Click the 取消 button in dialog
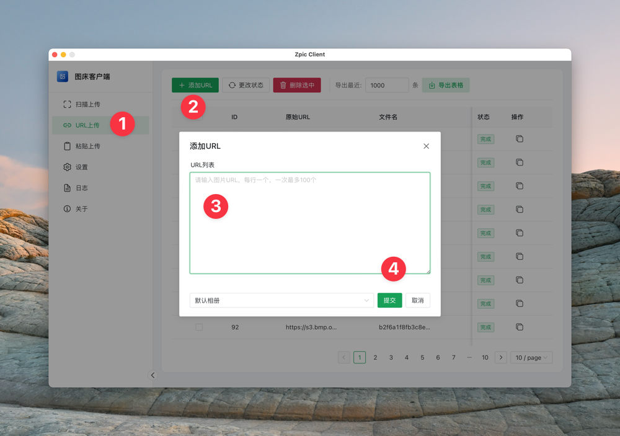 (x=417, y=300)
